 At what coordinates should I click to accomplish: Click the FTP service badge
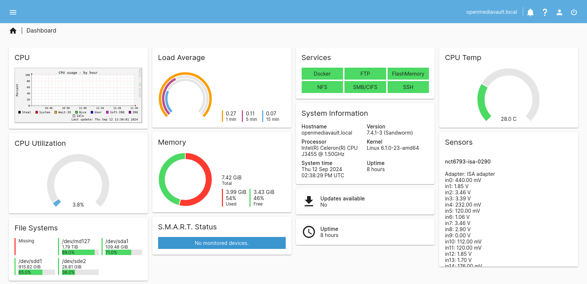365,74
